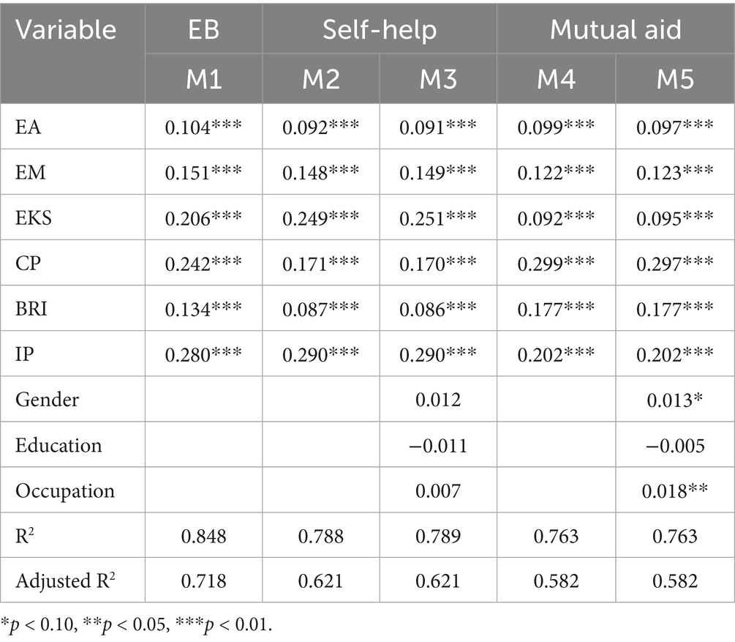Click the Variable column header
Image resolution: width=735 pixels, height=642 pixels.
pos(66,29)
